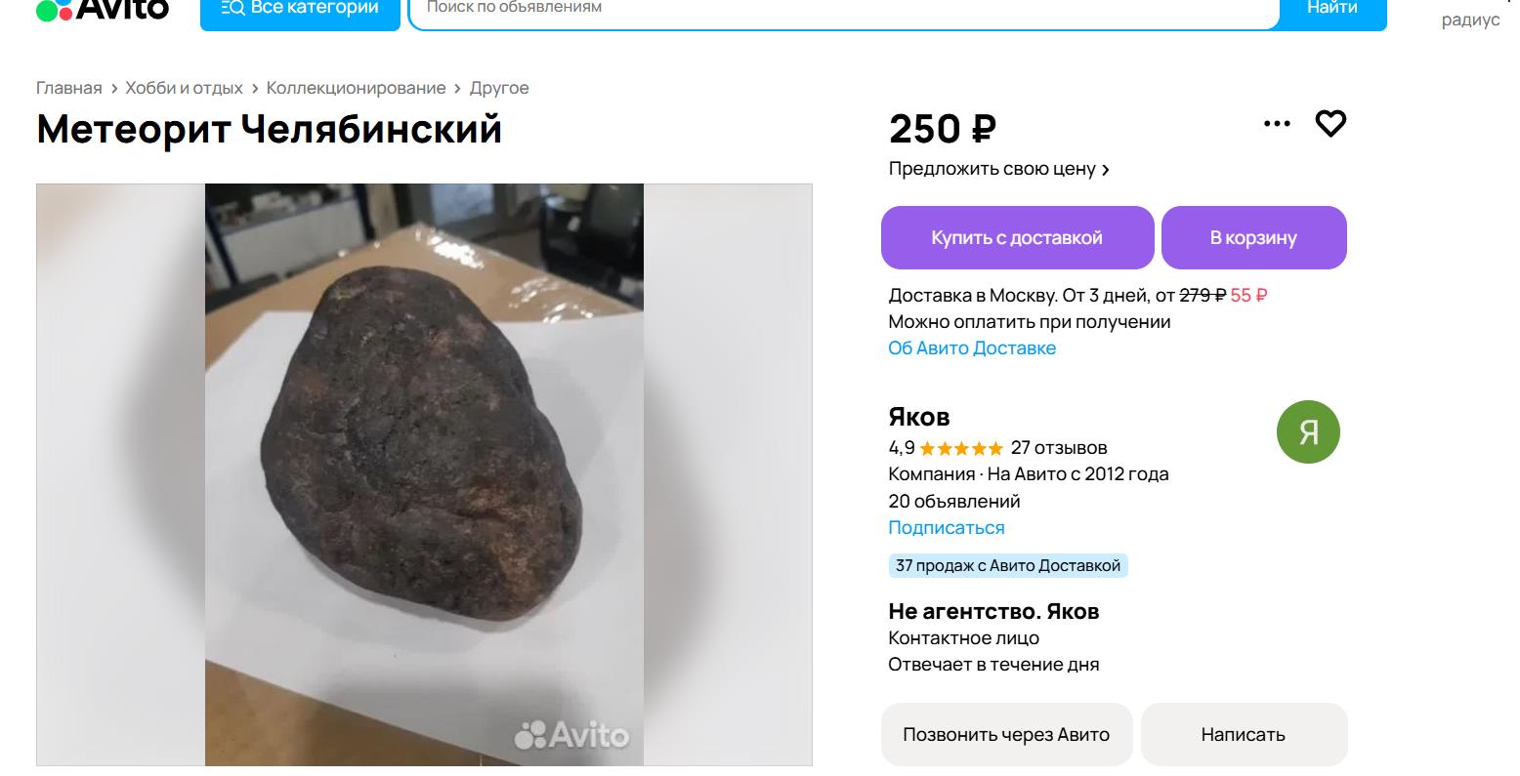Click the Avito logo
This screenshot has width=1520, height=776.
103,9
